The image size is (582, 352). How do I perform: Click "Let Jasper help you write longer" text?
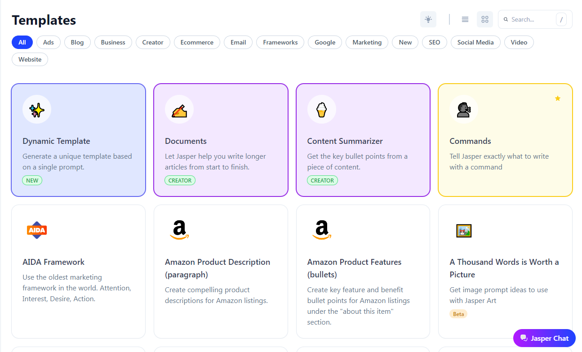215,162
